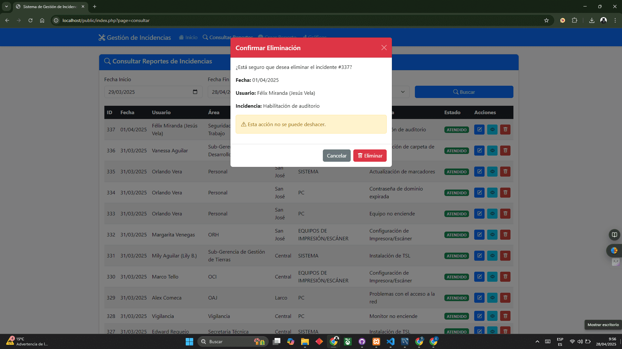Click the red Eliminar button in the dialog
Viewport: 622px width, 349px height.
pos(370,156)
